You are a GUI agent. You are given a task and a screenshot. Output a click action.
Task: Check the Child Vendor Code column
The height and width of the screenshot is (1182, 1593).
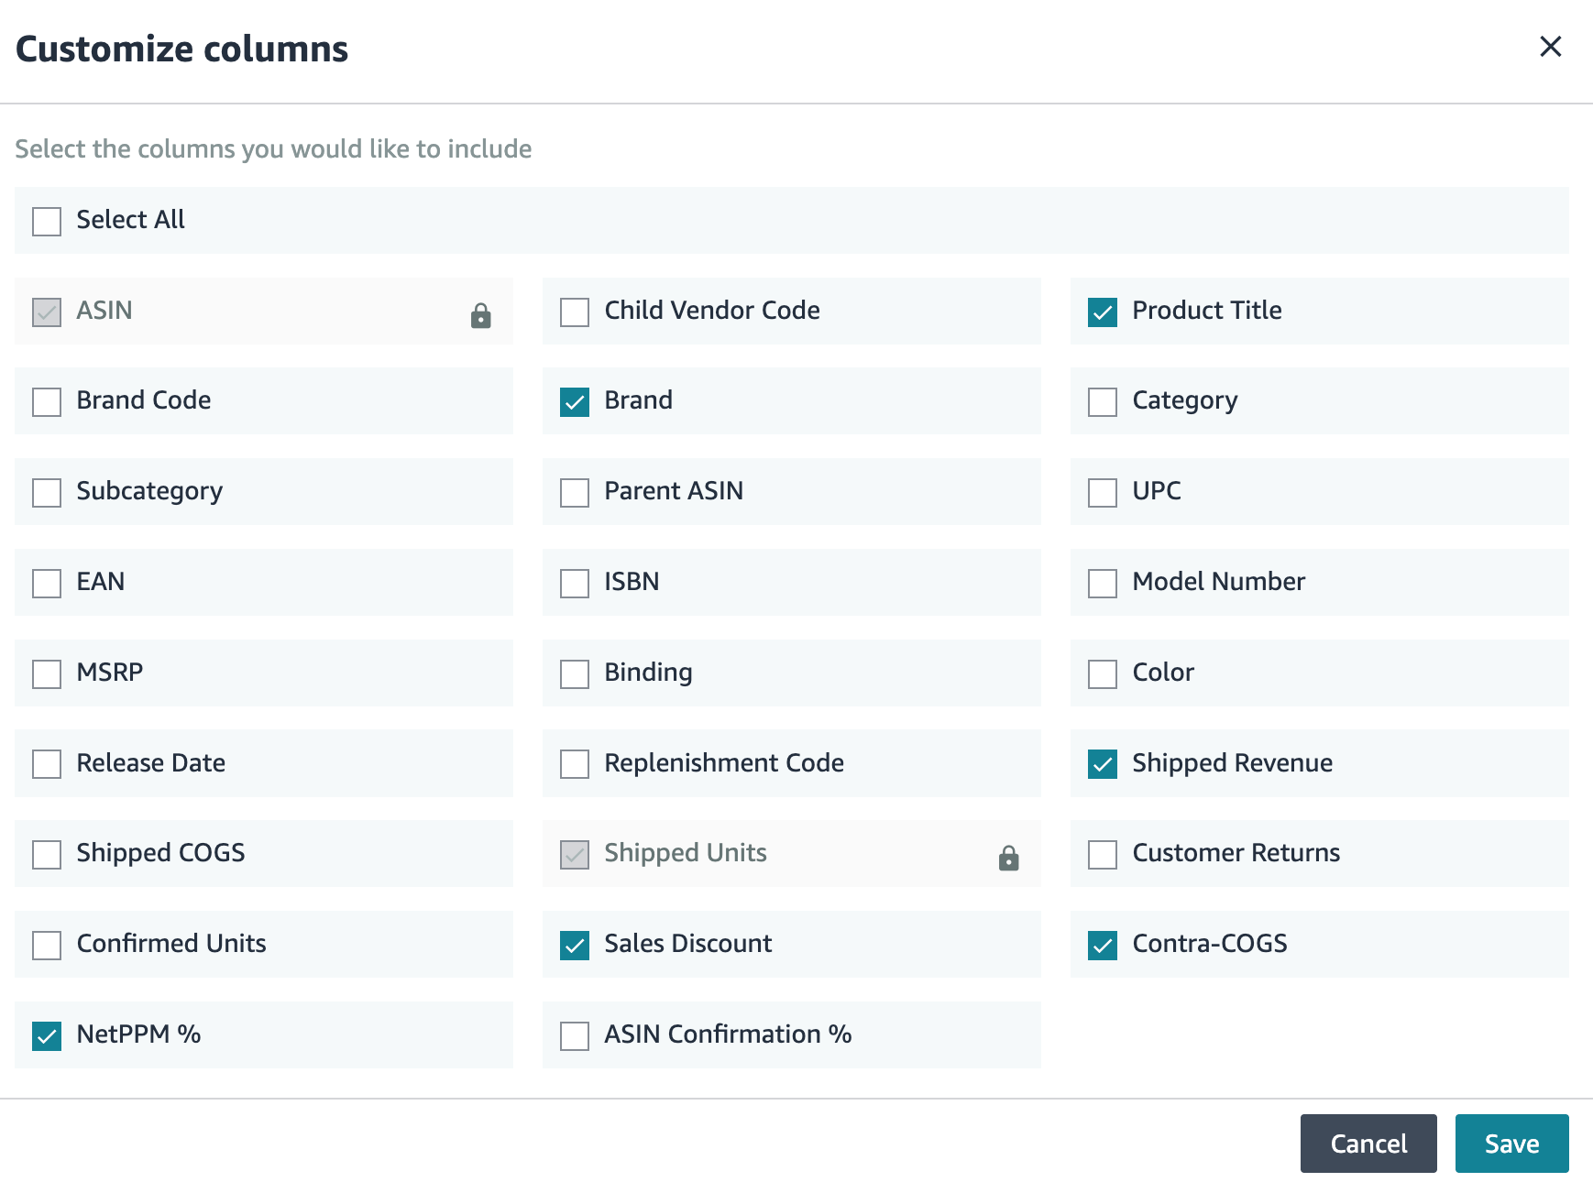[x=574, y=312]
